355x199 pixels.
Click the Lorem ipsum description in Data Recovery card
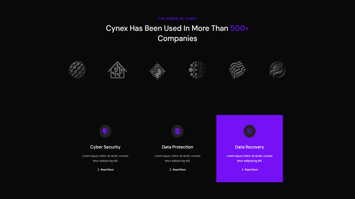249,158
